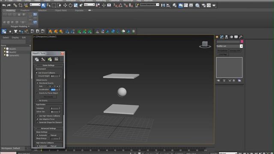Image resolution: width=274 pixels, height=154 pixels.
Task: Switch to the Object Paint ribbon tab
Action: (x=61, y=10)
